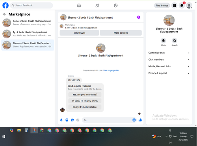Click Sheena's avatar in the chat header
This screenshot has height=146, width=197.
point(63,17)
